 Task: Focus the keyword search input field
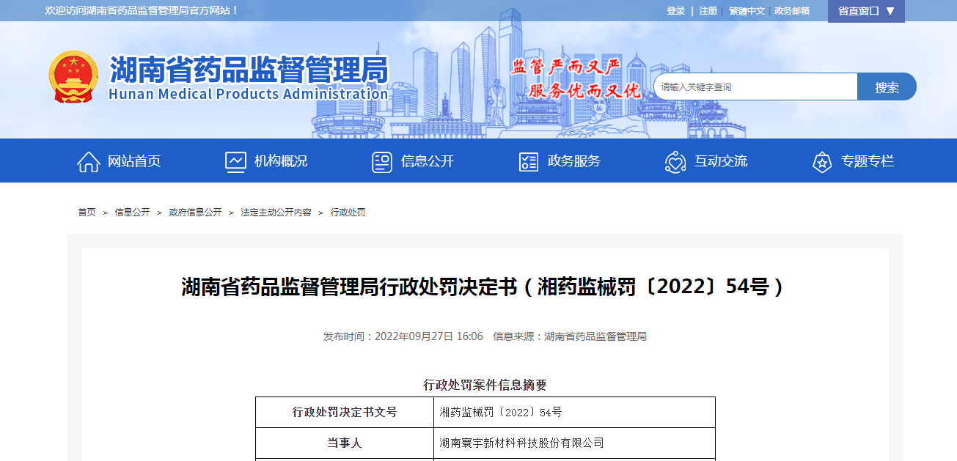(755, 86)
